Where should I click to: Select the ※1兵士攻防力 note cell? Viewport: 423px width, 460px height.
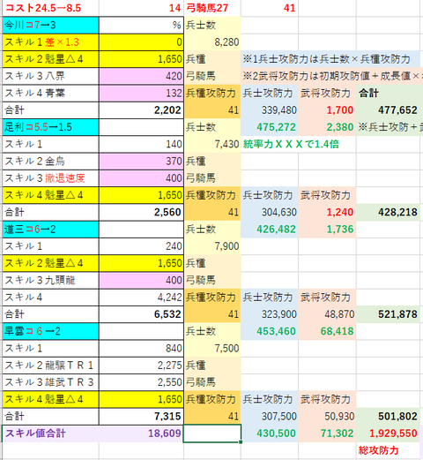coord(330,59)
